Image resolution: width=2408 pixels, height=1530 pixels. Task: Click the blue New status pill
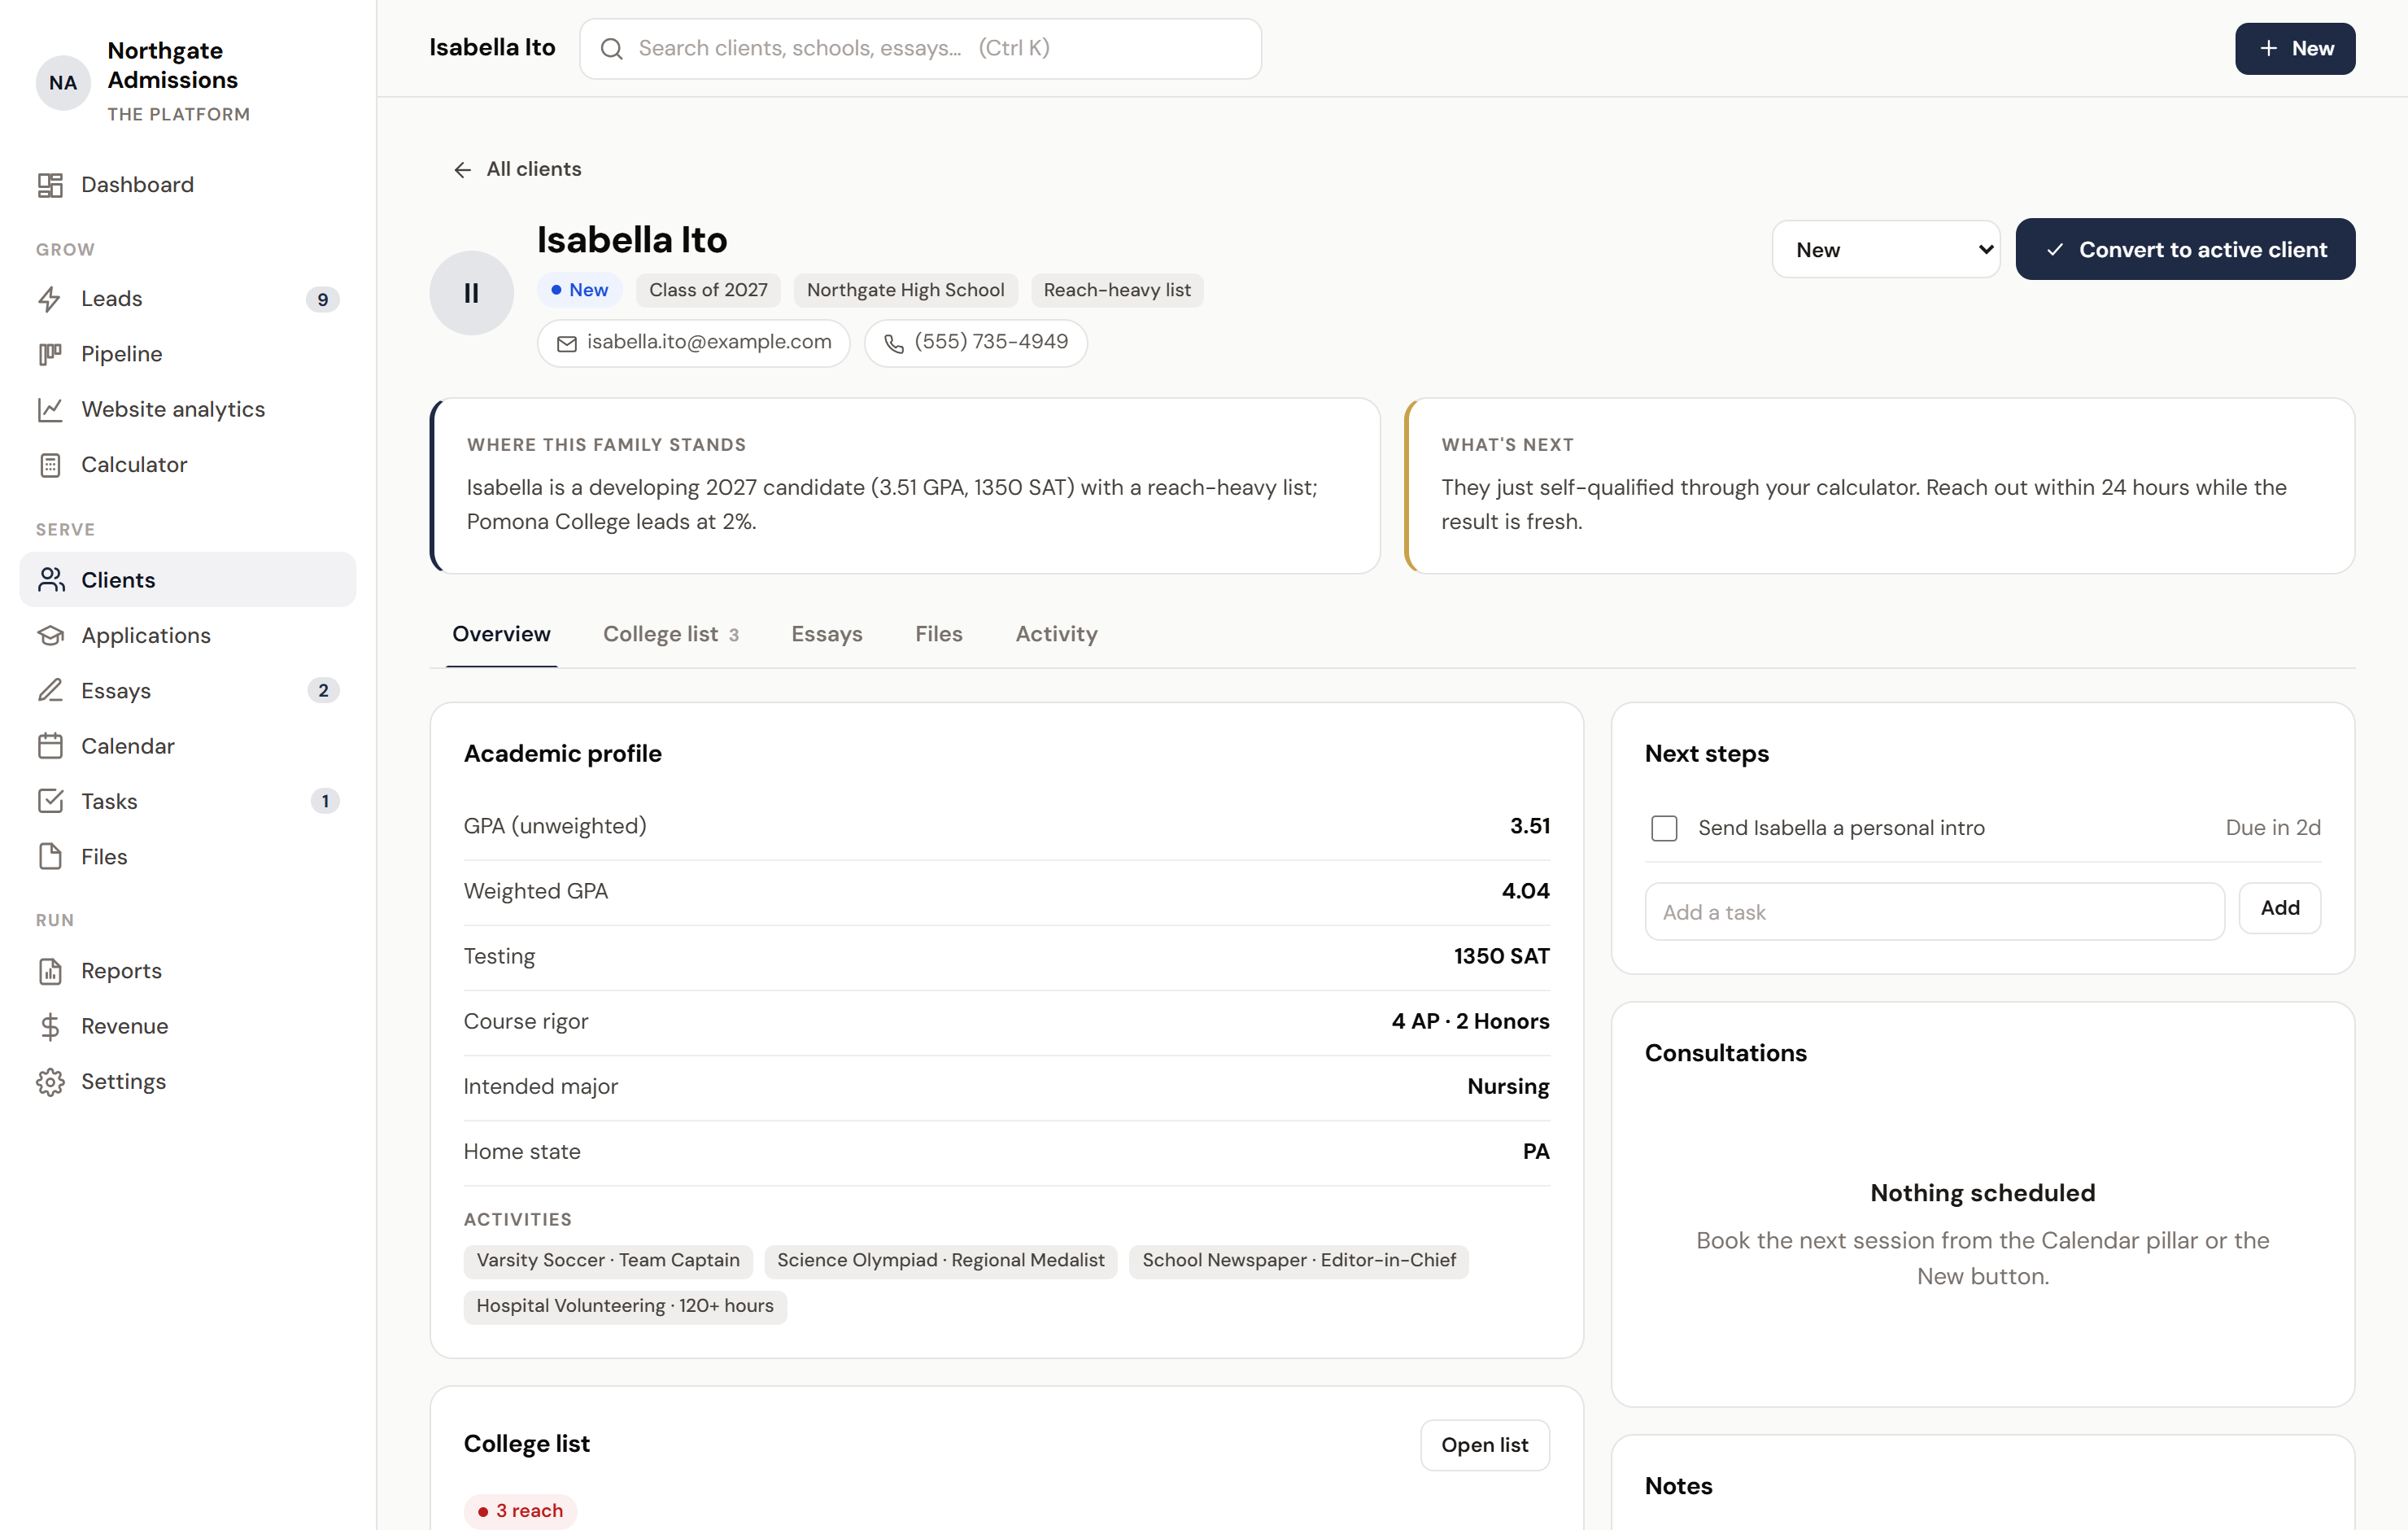click(580, 291)
